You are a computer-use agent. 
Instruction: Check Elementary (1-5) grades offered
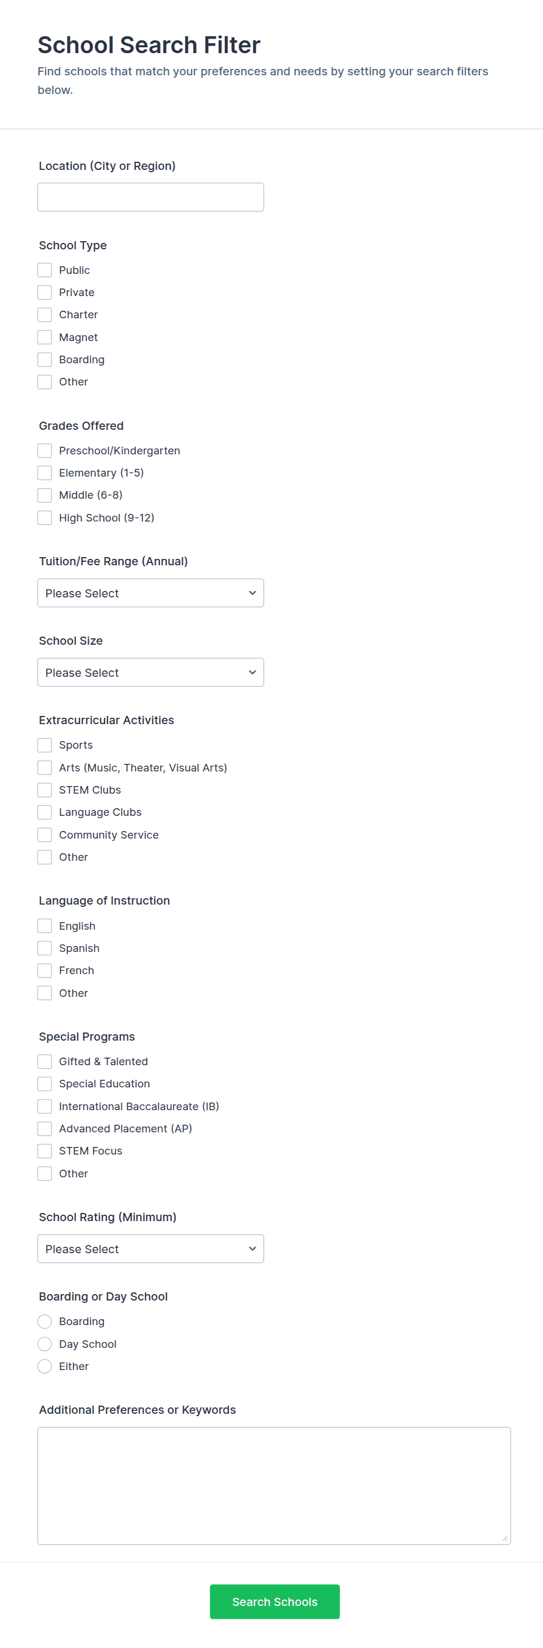tap(45, 473)
